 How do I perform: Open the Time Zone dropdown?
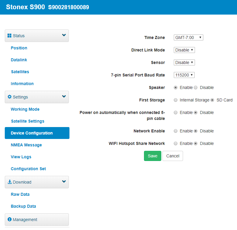(188, 37)
